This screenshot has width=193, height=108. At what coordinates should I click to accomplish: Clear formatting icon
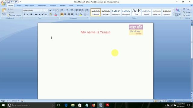tap(57, 10)
